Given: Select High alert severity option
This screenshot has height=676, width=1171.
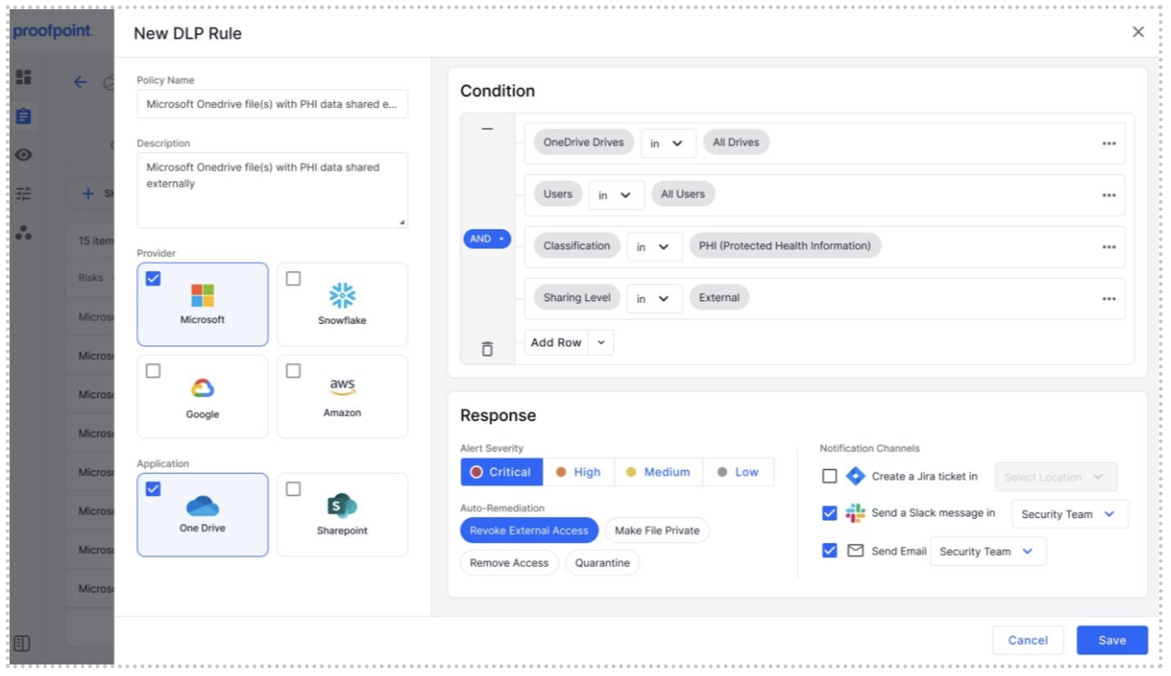Looking at the screenshot, I should point(579,472).
